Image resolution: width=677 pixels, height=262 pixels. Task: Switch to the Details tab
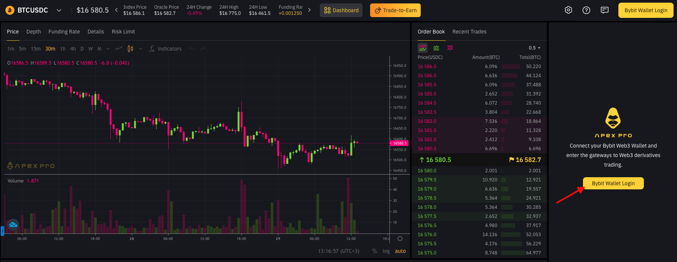pyautogui.click(x=96, y=32)
